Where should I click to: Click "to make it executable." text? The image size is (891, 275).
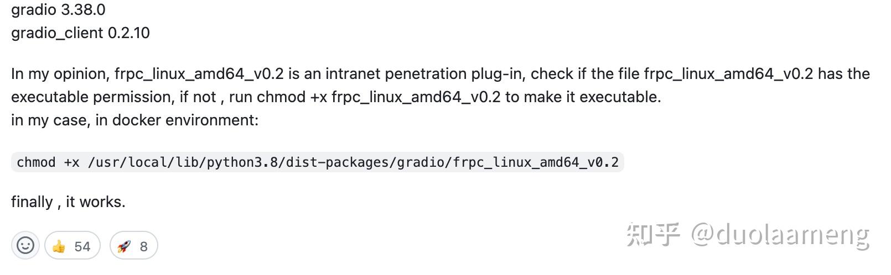pyautogui.click(x=583, y=97)
